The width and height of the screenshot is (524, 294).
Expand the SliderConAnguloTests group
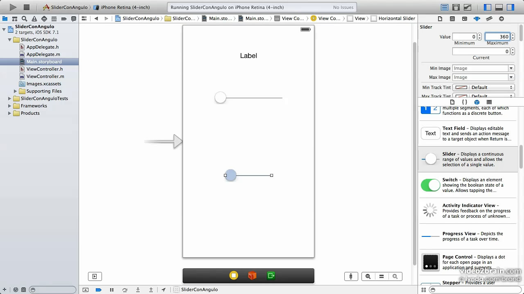click(9, 98)
